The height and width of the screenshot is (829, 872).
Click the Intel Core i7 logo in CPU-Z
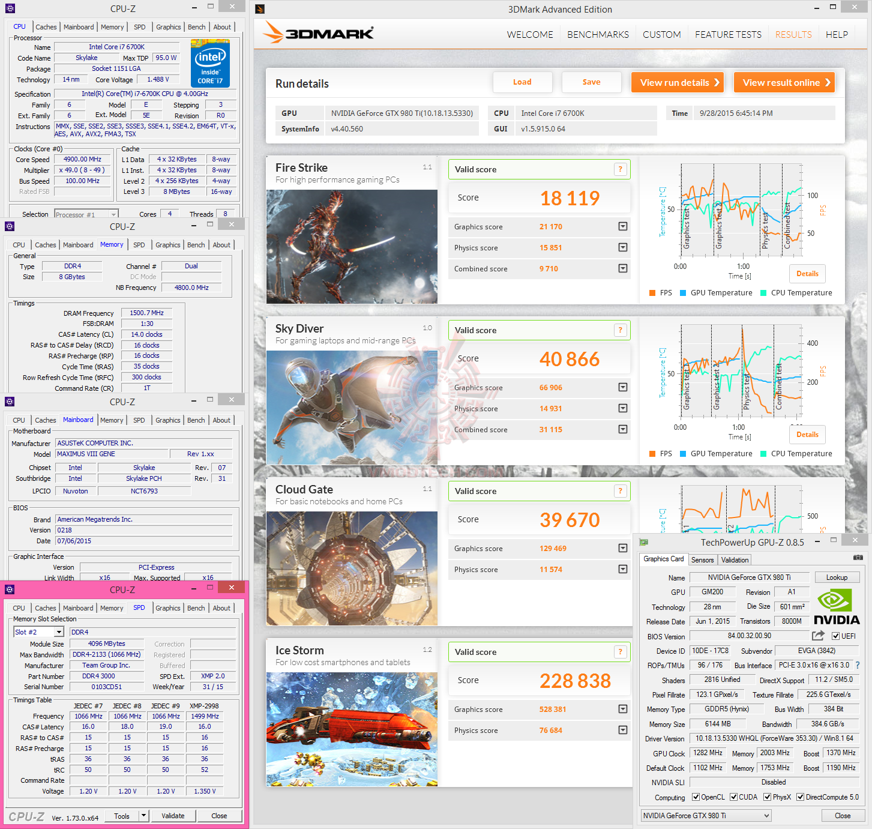[210, 64]
